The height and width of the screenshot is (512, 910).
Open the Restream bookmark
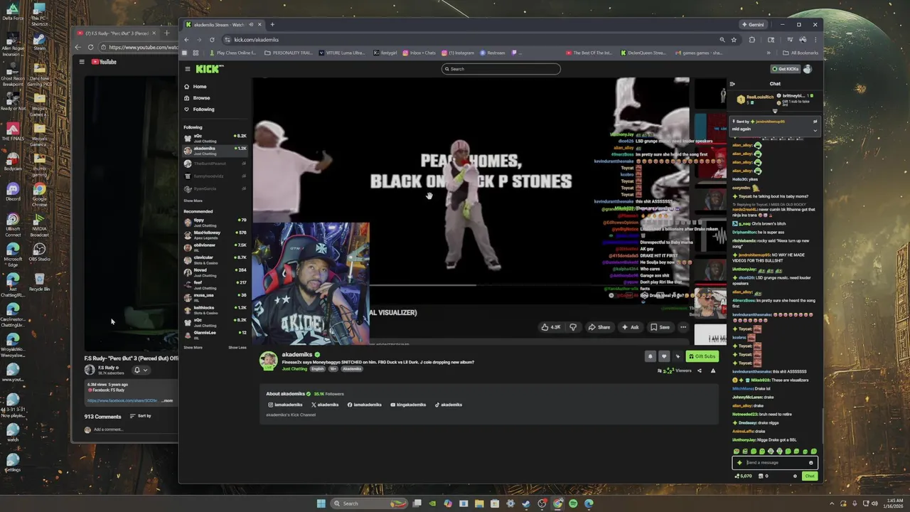point(493,53)
